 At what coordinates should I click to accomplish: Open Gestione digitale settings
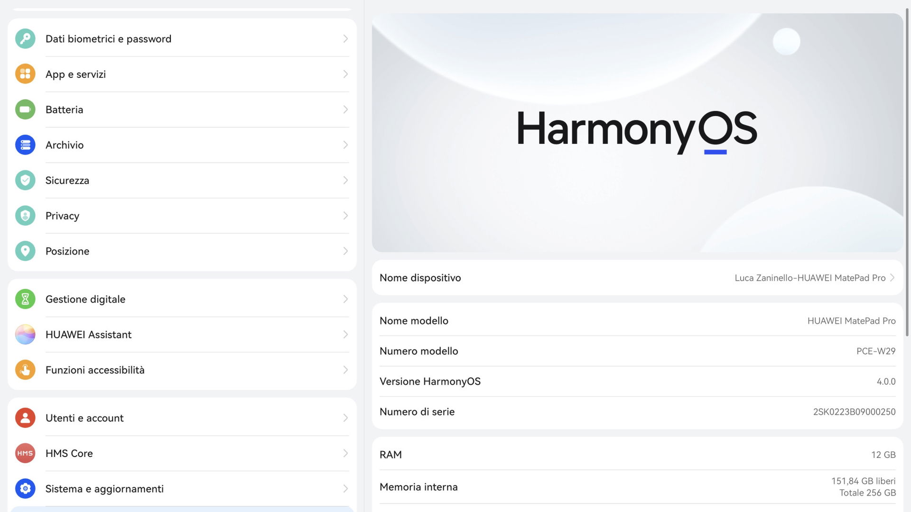coord(182,299)
